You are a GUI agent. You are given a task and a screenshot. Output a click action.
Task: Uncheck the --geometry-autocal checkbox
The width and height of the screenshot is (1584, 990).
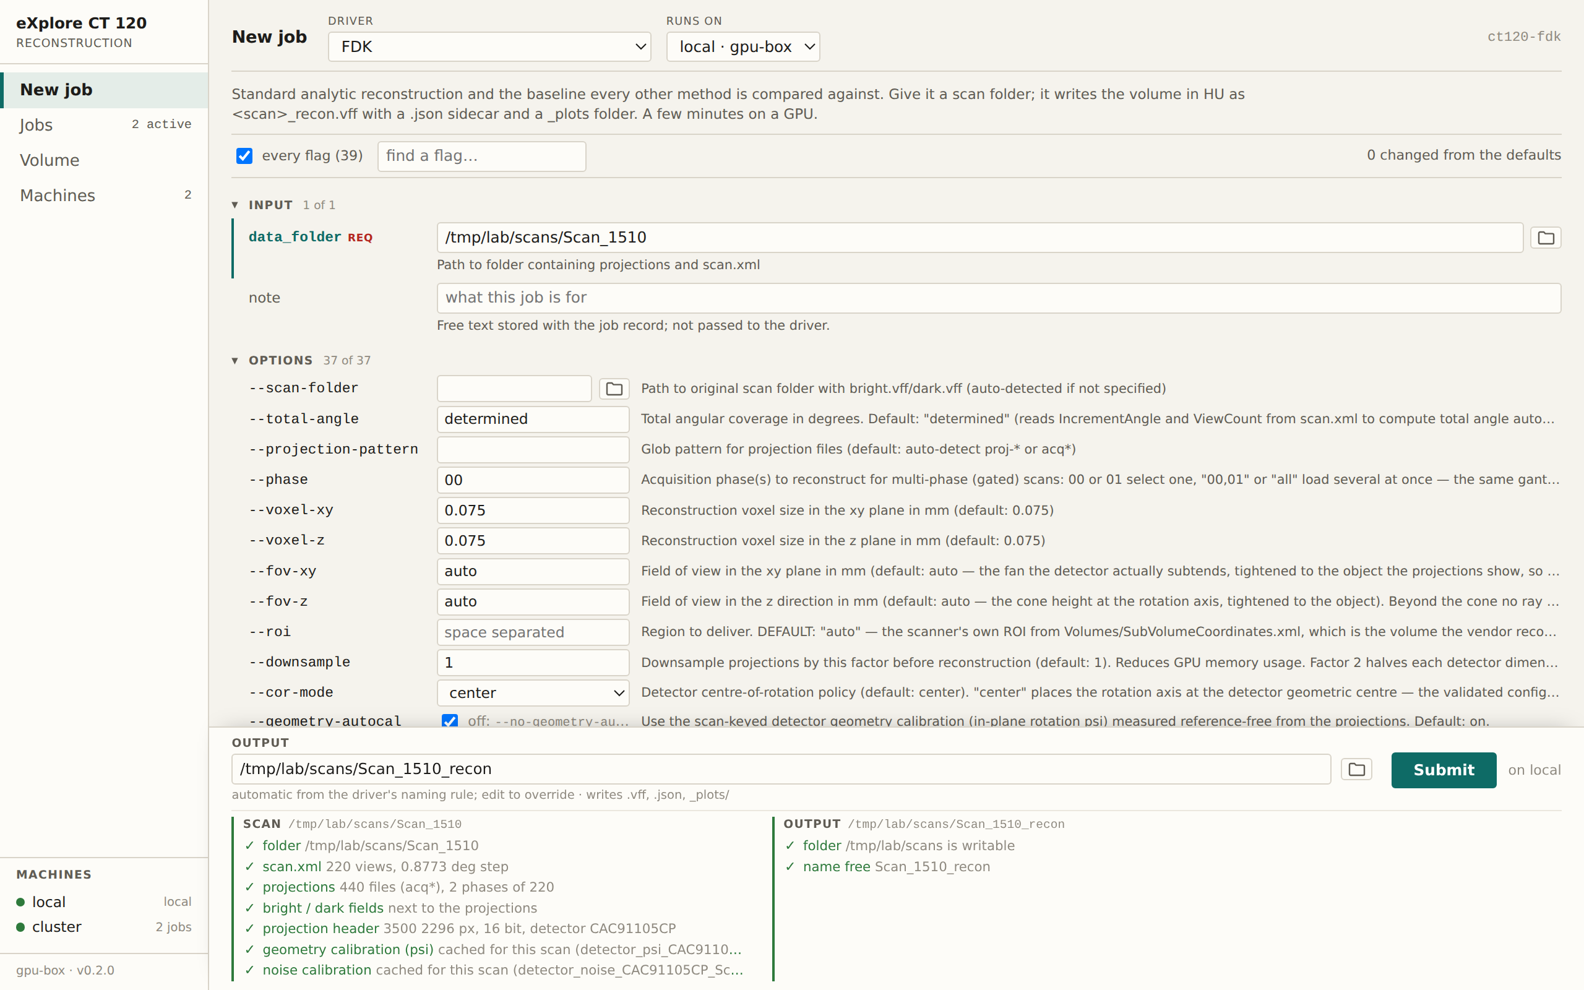pyautogui.click(x=450, y=721)
